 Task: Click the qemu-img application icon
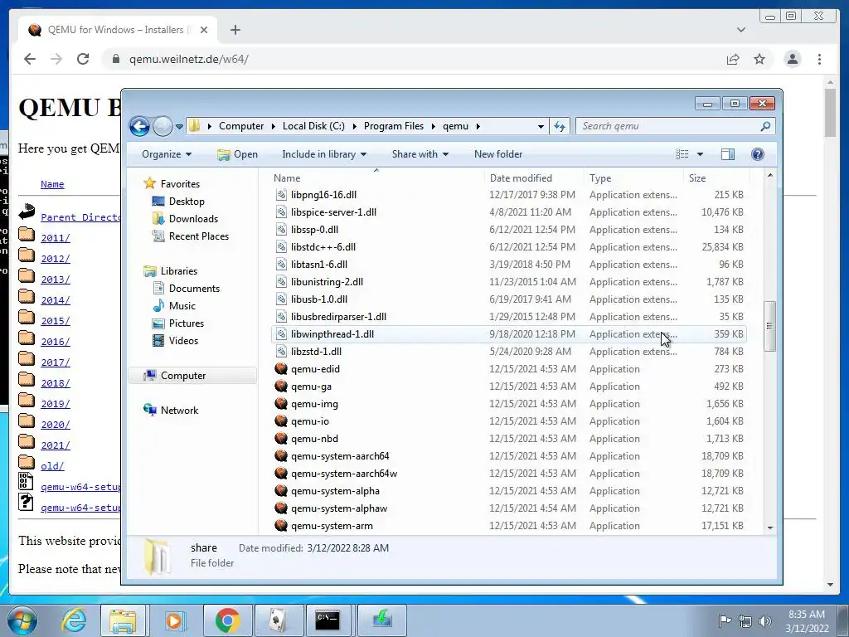[281, 404]
